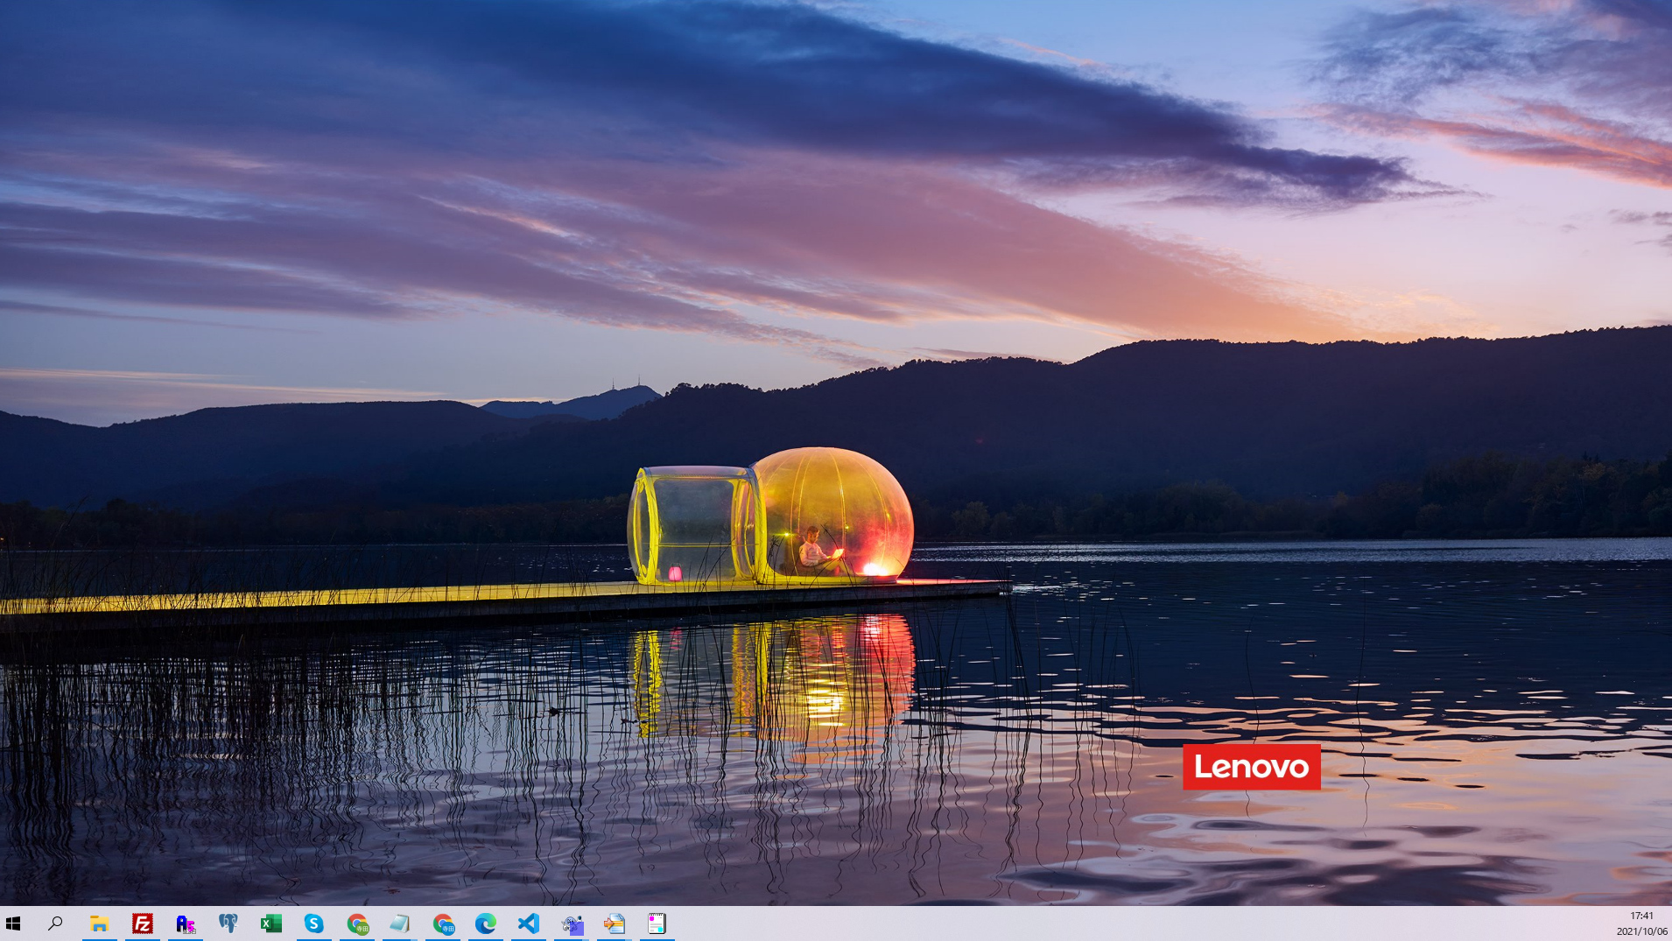The height and width of the screenshot is (941, 1672).
Task: Open the Windows Start menu
Action: pyautogui.click(x=13, y=923)
